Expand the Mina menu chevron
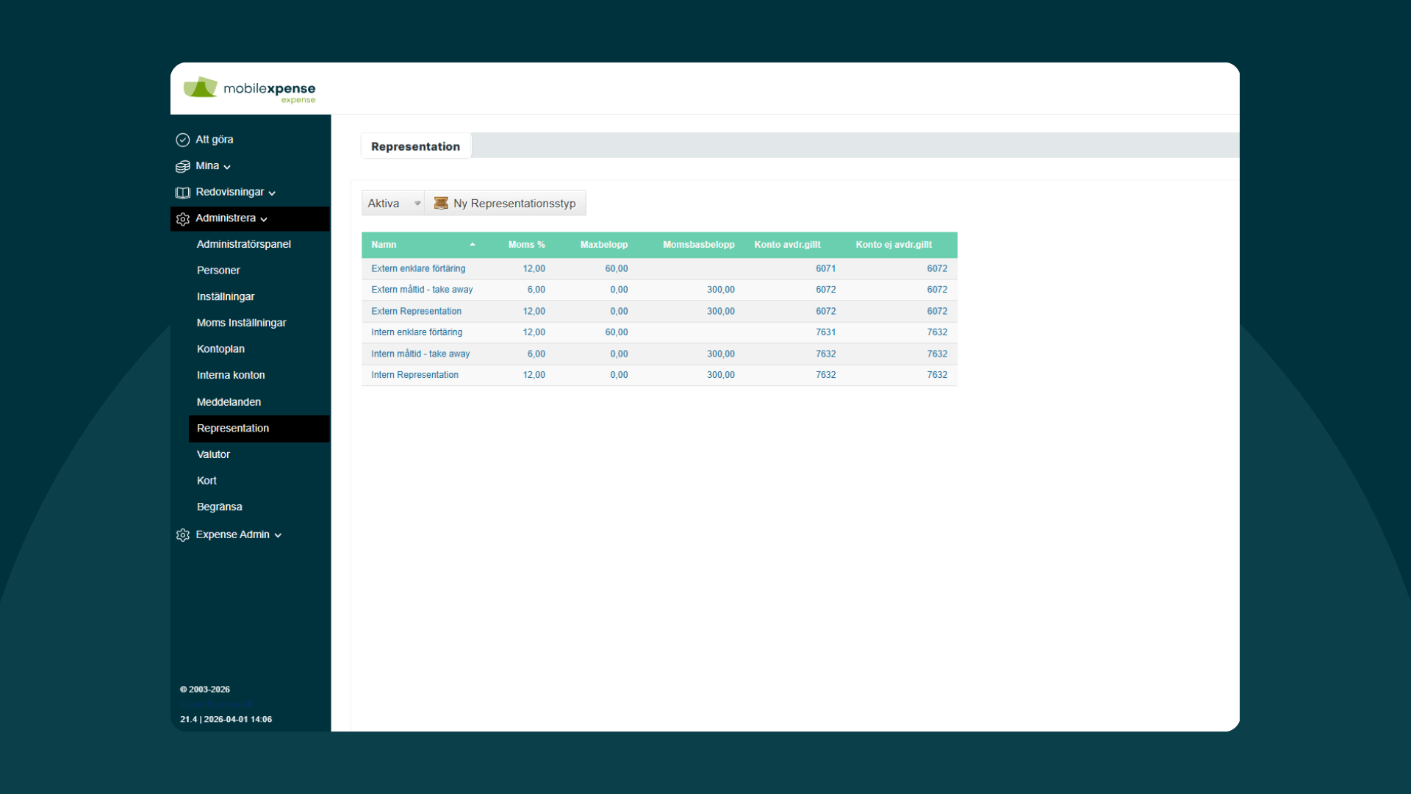 point(227,167)
